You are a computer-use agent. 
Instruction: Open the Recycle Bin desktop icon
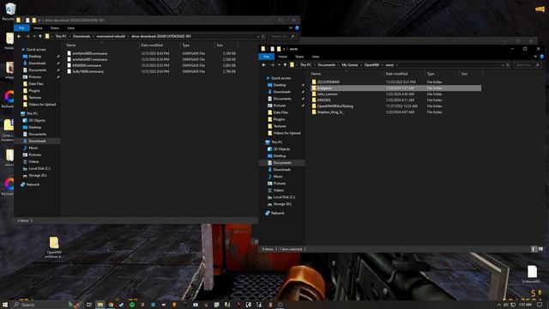point(9,10)
